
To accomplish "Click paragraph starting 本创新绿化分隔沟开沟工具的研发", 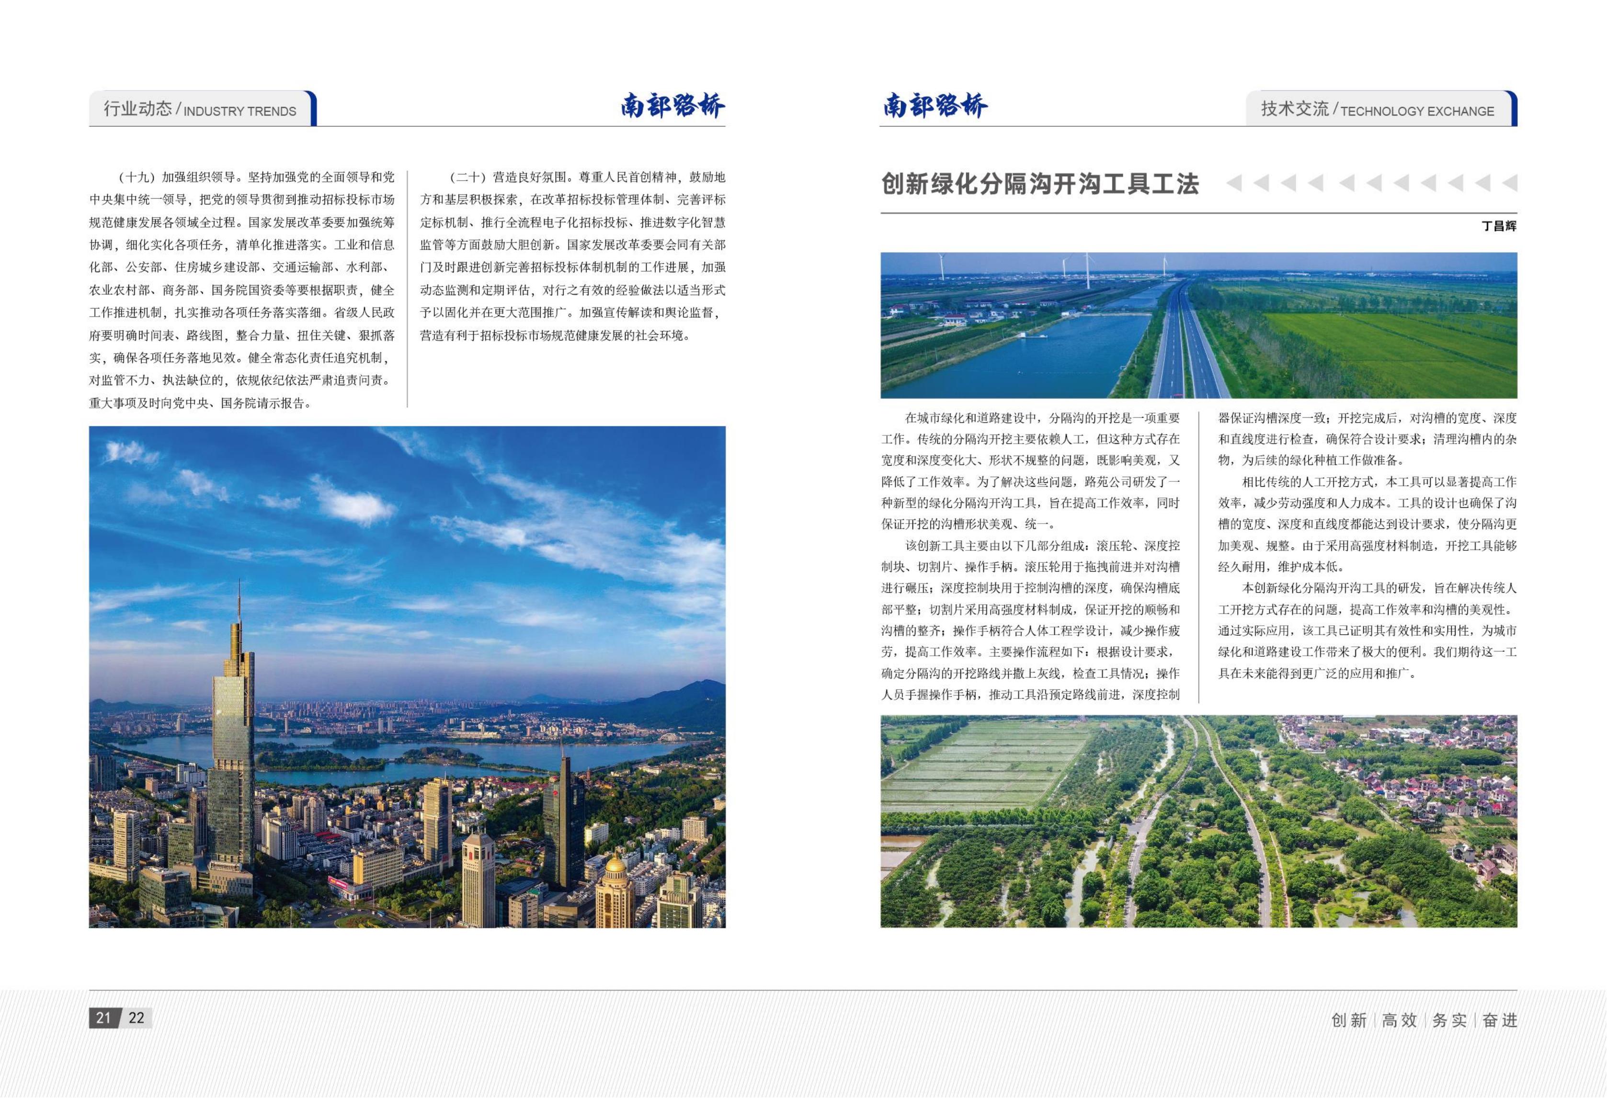I will [1368, 630].
